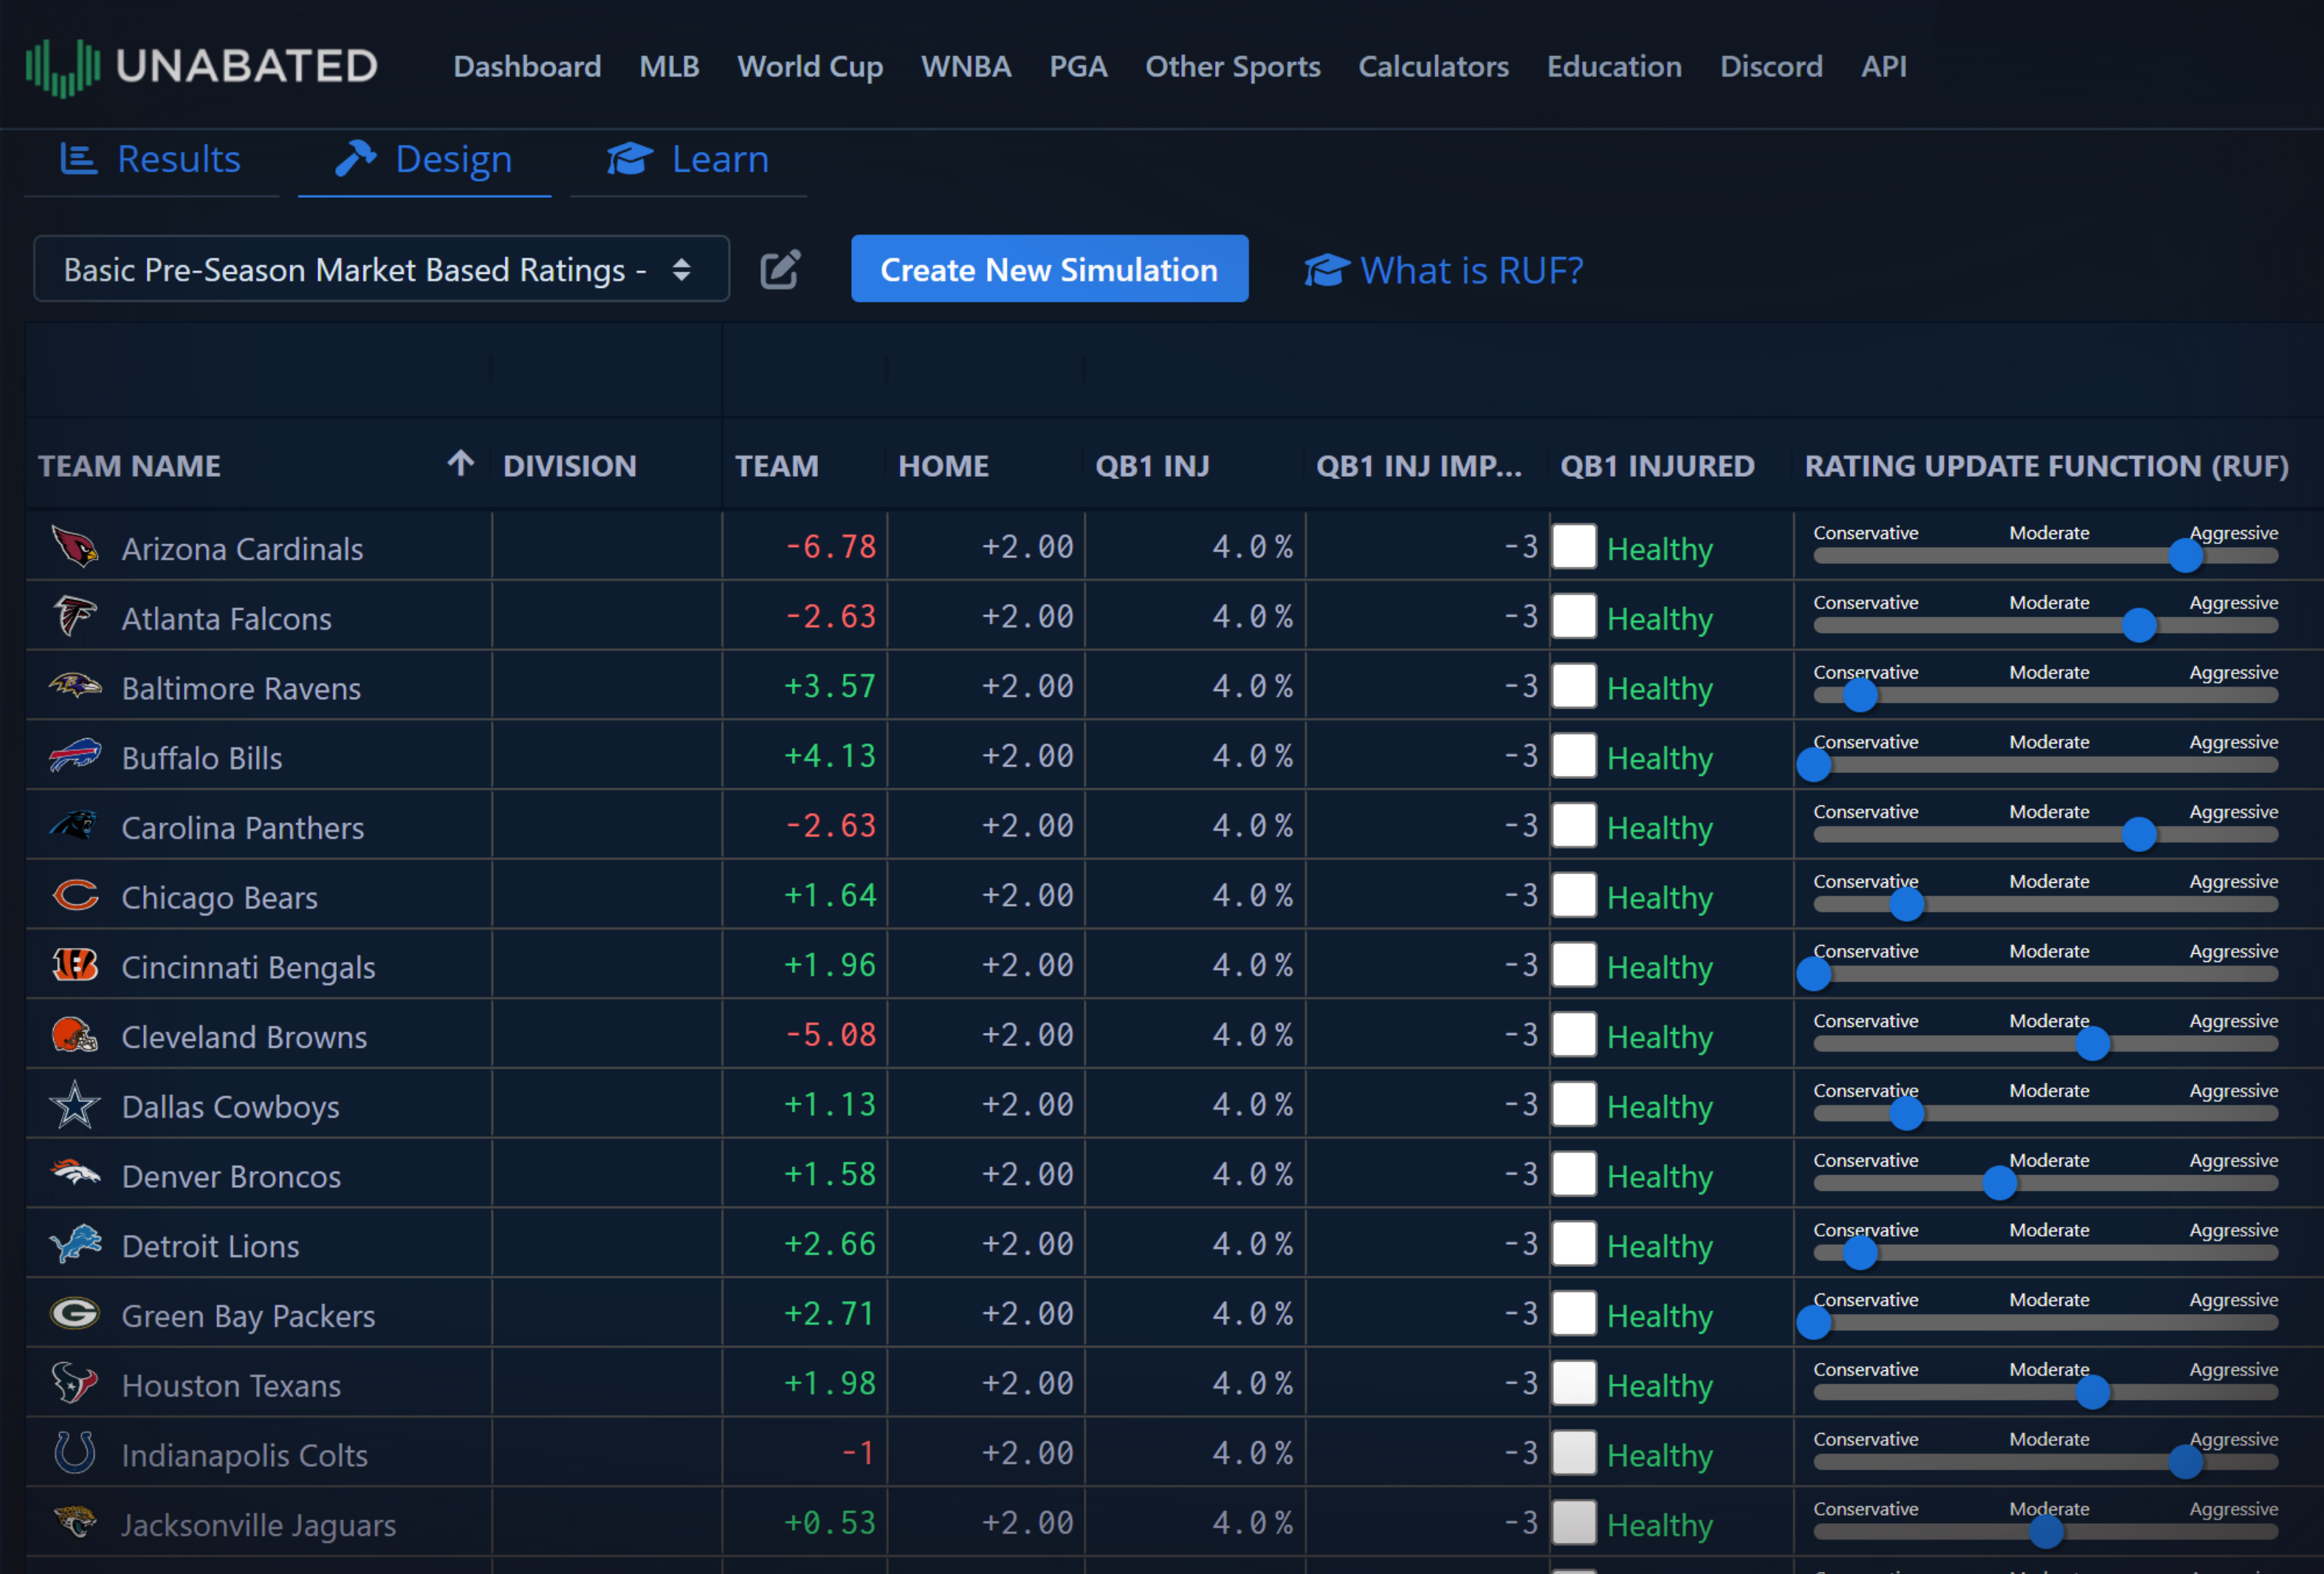Open the Education page
Screen dimensions: 2324x1574
tap(1614, 66)
